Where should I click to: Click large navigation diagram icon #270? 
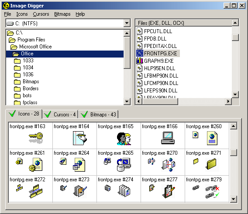pyautogui.click(x=168, y=165)
